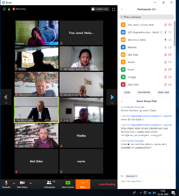Select Arex d.o.o. Sejna active speaker tile
This screenshot has width=179, height=196.
[x=36, y=110]
